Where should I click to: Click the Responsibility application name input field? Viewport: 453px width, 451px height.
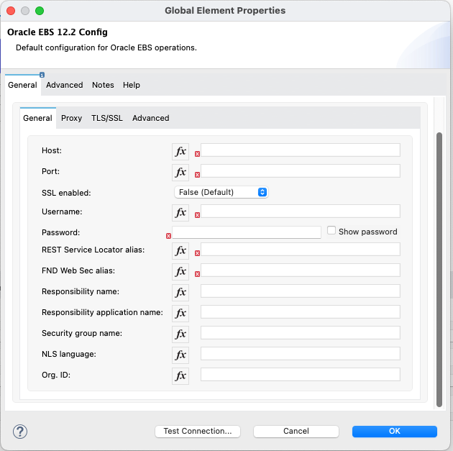tap(300, 311)
